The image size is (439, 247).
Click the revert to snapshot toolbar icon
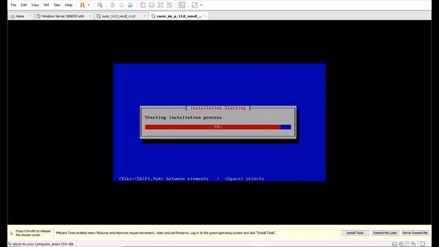[x=121, y=5]
